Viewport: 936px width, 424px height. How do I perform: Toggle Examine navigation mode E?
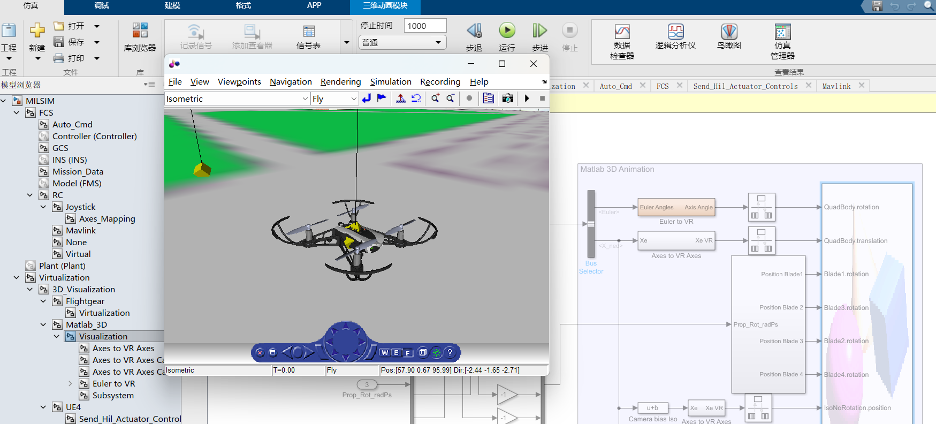pos(396,353)
